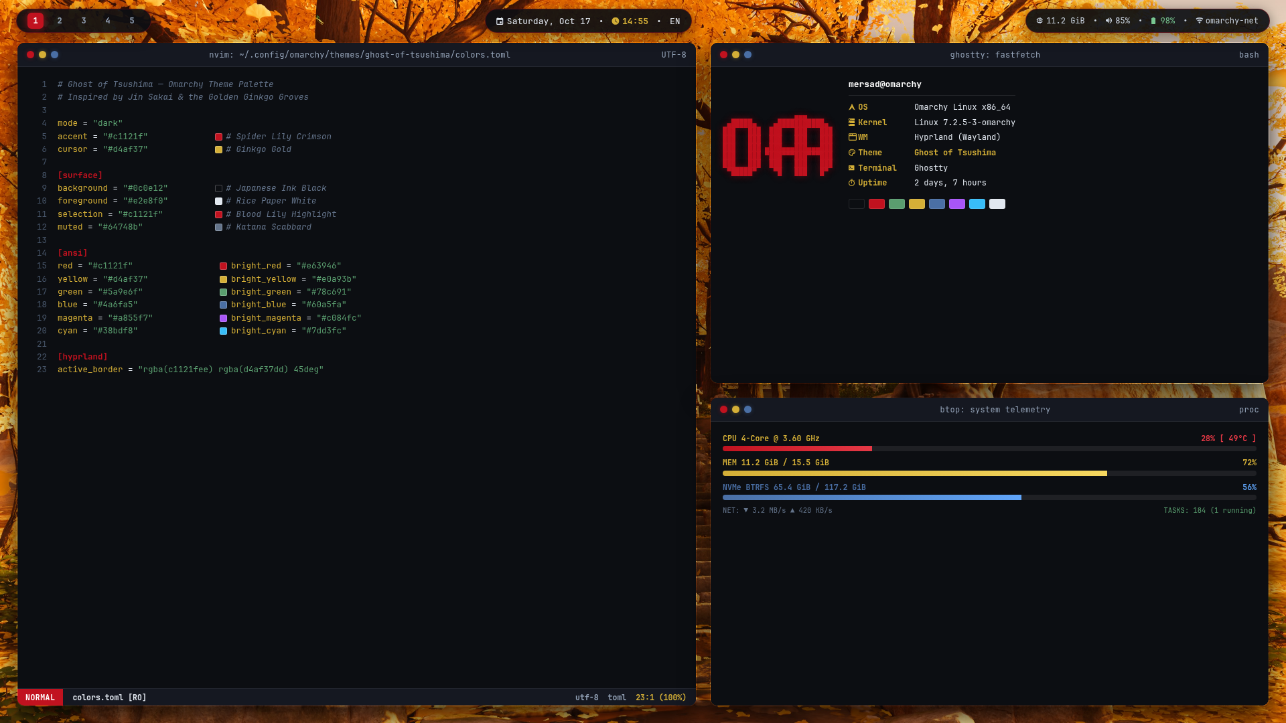
Task: Click the OS icon in fastfetch
Action: coord(852,107)
